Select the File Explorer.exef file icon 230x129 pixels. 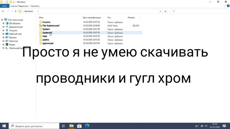(x=41, y=25)
